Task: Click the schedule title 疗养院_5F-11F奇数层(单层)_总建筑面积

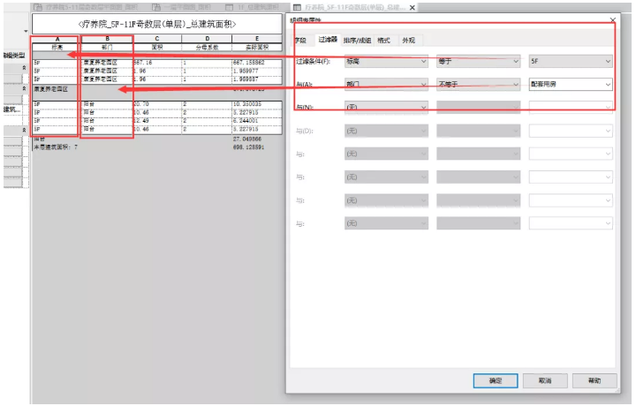Action: pos(157,25)
